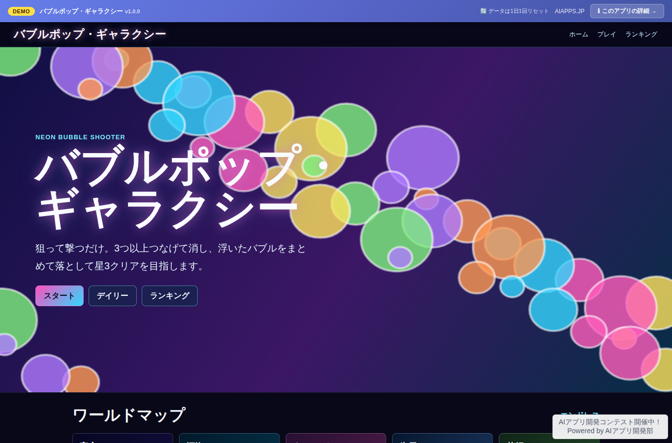The height and width of the screenshot is (443, 672).
Task: Click the スタート button
Action: pos(60,296)
